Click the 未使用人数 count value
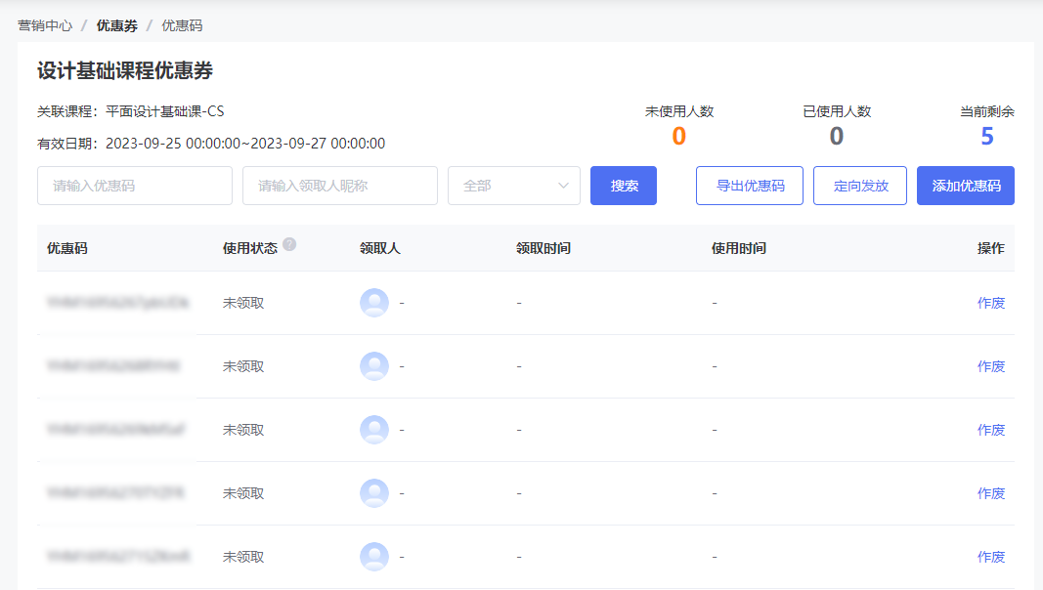This screenshot has height=590, width=1043. (679, 136)
